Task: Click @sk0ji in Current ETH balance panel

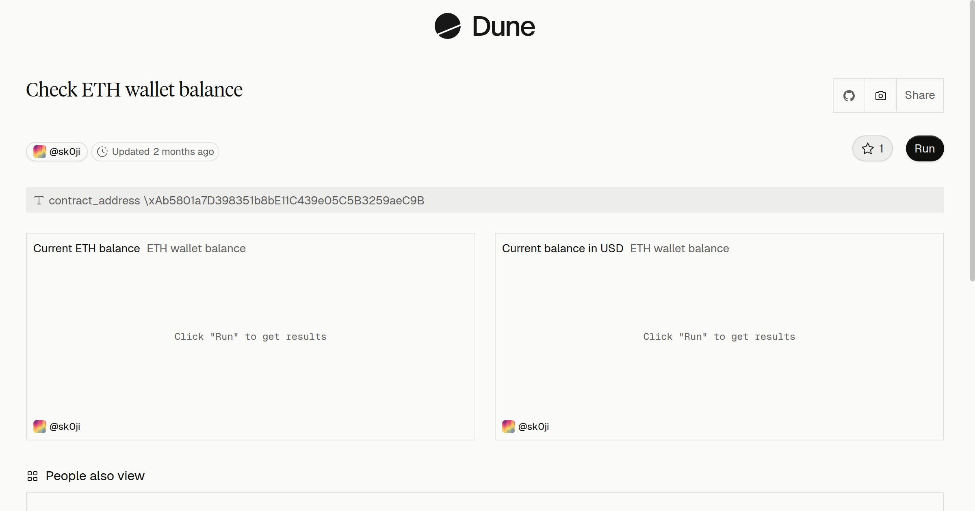Action: (65, 427)
